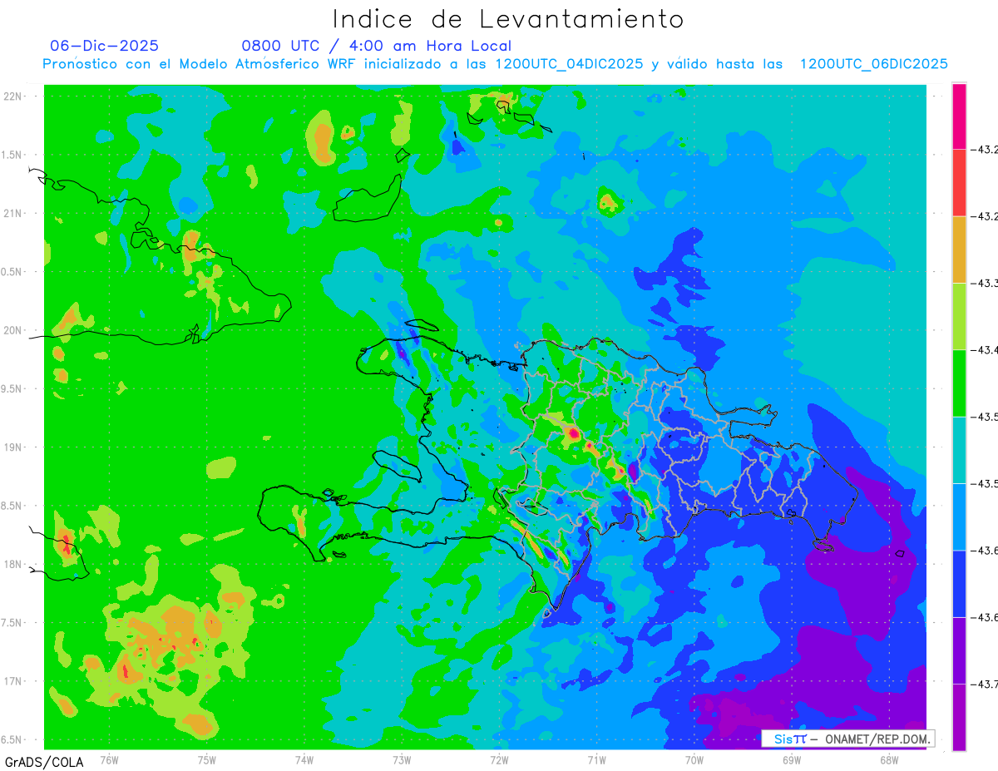The height and width of the screenshot is (771, 998).
Task: Click the title 'Indice de Levantamiento'
Action: pos(507,19)
